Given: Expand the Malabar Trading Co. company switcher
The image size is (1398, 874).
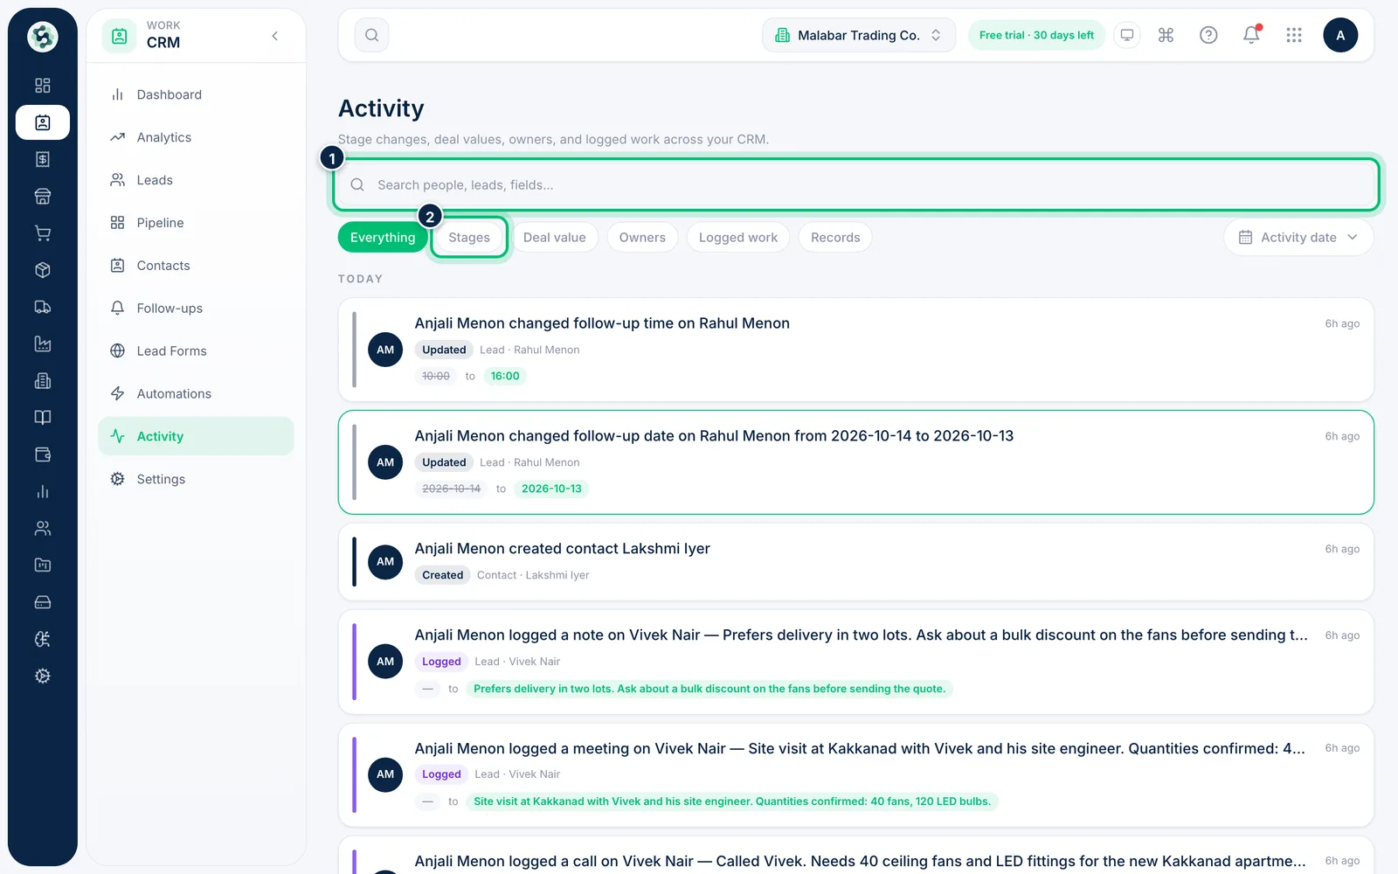Looking at the screenshot, I should [x=859, y=35].
